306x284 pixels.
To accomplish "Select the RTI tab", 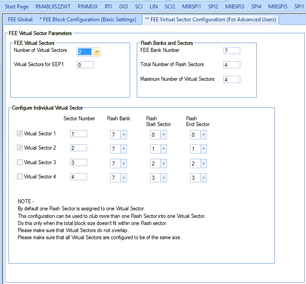I will pos(108,7).
